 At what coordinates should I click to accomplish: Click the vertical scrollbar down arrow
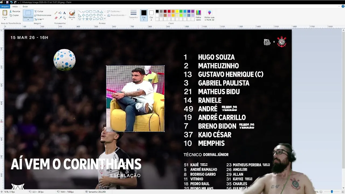(343, 188)
